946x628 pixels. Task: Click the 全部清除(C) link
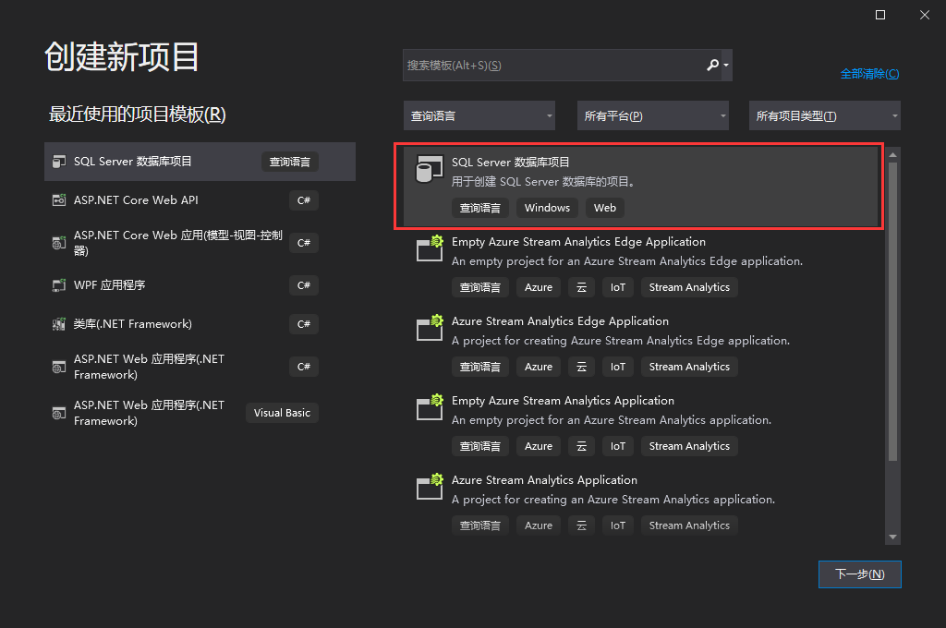coord(869,74)
